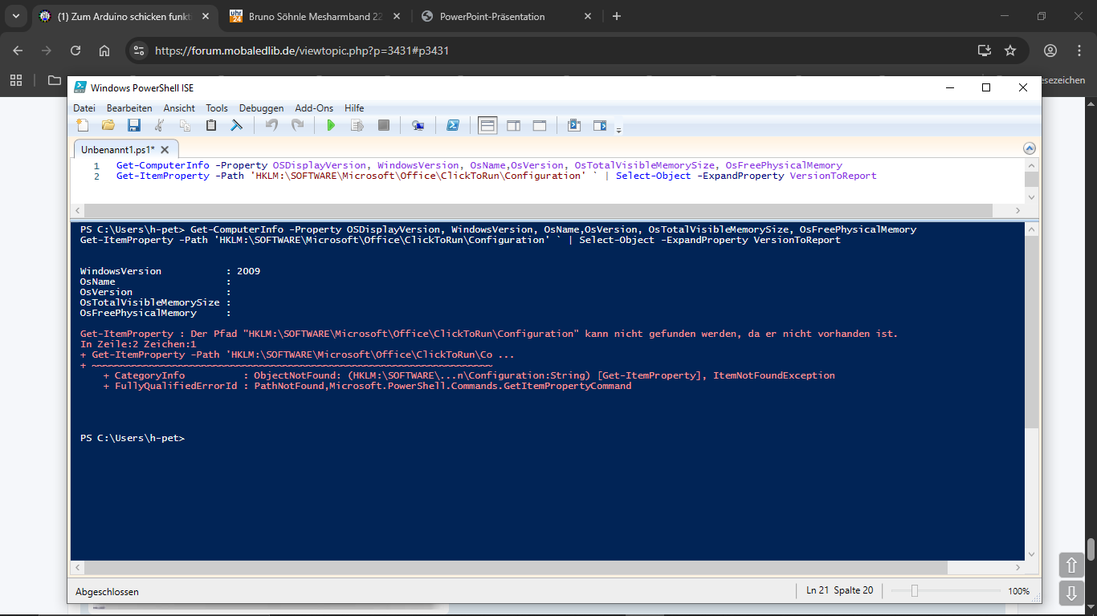Viewport: 1097px width, 616px height.
Task: Adjust the zoom slider in the status bar
Action: point(914,591)
